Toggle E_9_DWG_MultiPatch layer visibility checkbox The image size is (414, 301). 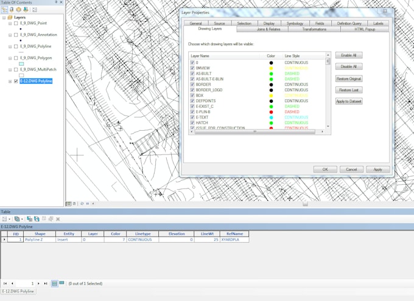tap(16, 70)
